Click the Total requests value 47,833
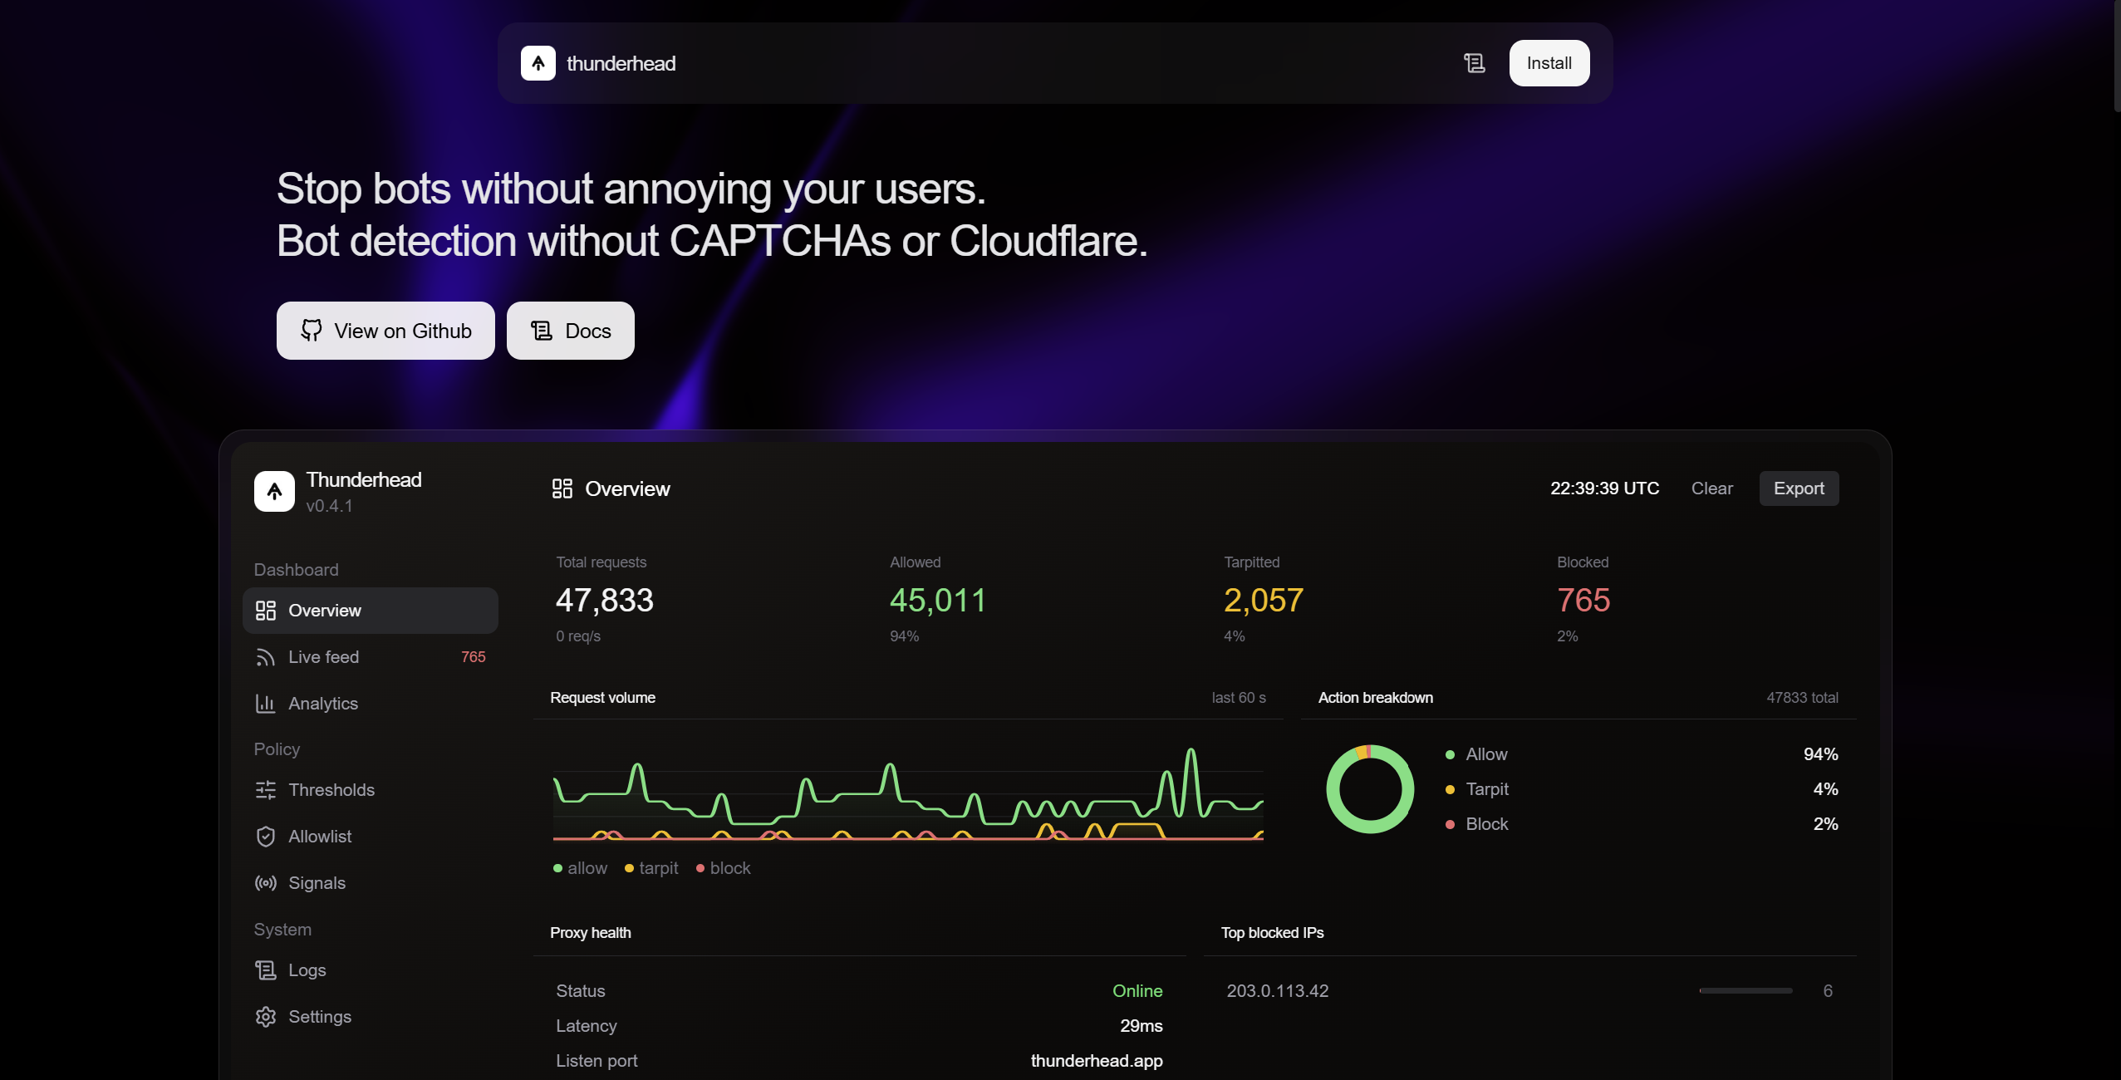 click(x=605, y=600)
